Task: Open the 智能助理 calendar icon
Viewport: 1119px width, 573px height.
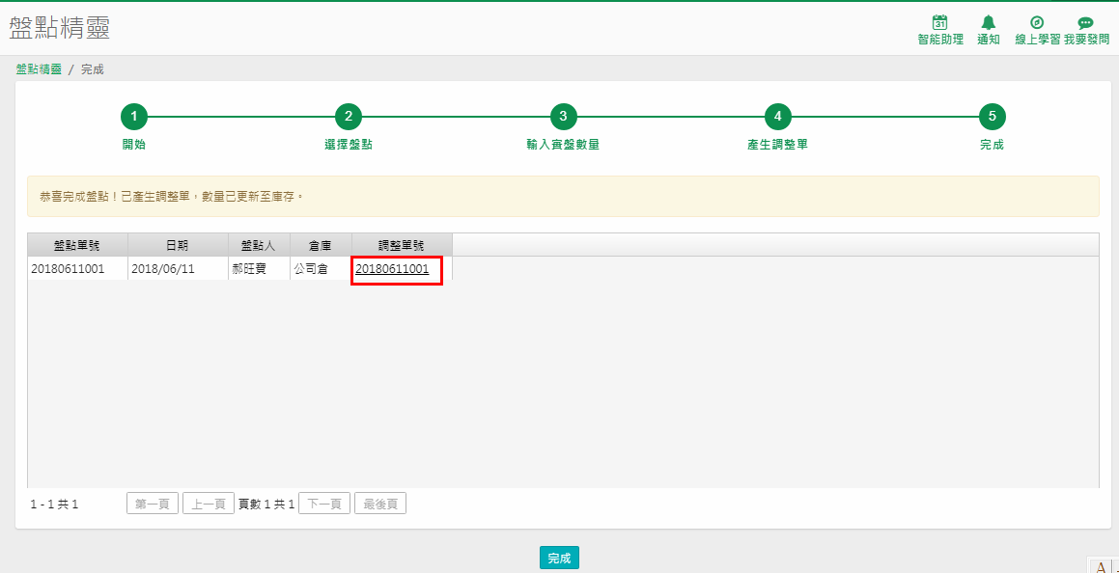Action: pyautogui.click(x=939, y=23)
